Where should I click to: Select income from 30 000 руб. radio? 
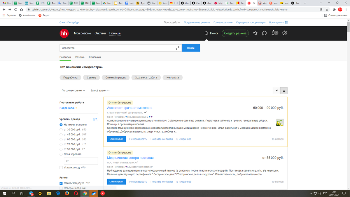click(x=61, y=130)
